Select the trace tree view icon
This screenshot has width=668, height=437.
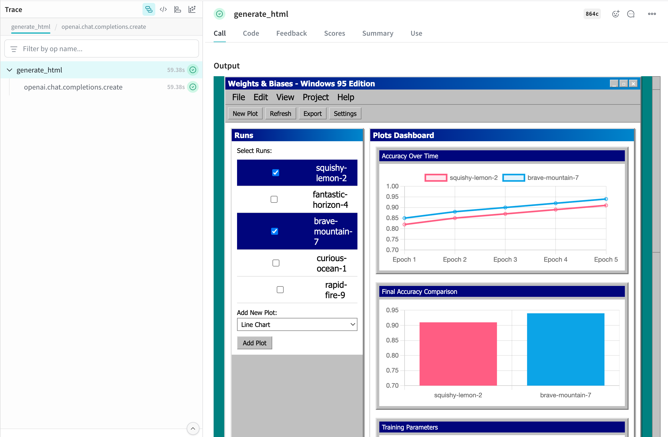pos(149,10)
